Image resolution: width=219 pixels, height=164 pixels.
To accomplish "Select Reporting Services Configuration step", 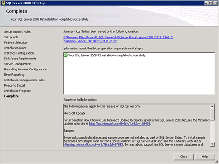I will click(x=25, y=69).
